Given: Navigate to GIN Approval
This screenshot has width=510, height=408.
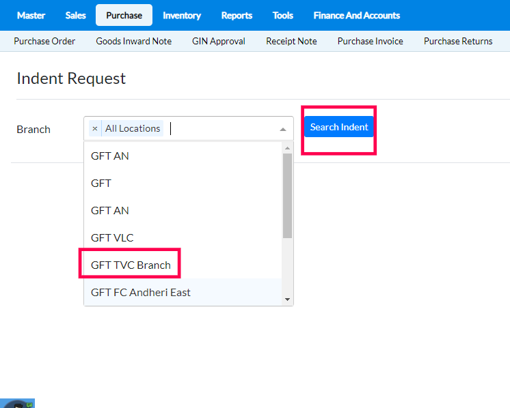Looking at the screenshot, I should tap(219, 41).
